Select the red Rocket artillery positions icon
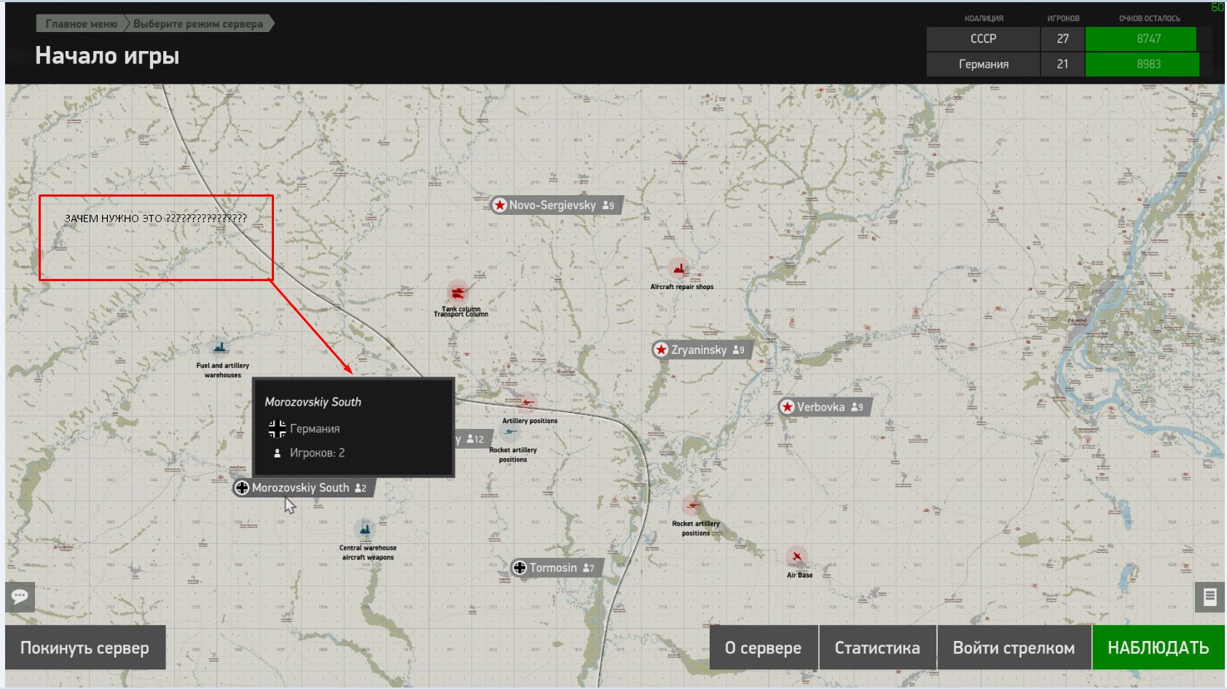This screenshot has width=1227, height=689. tap(692, 505)
